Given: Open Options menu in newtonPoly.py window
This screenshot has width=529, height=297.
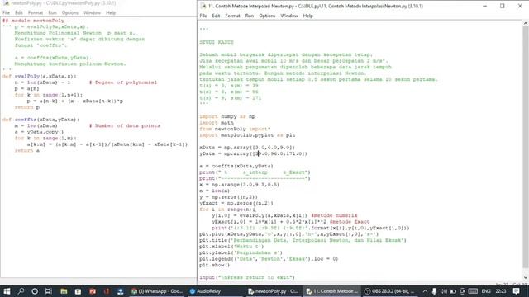Looking at the screenshot, I should (69, 13).
